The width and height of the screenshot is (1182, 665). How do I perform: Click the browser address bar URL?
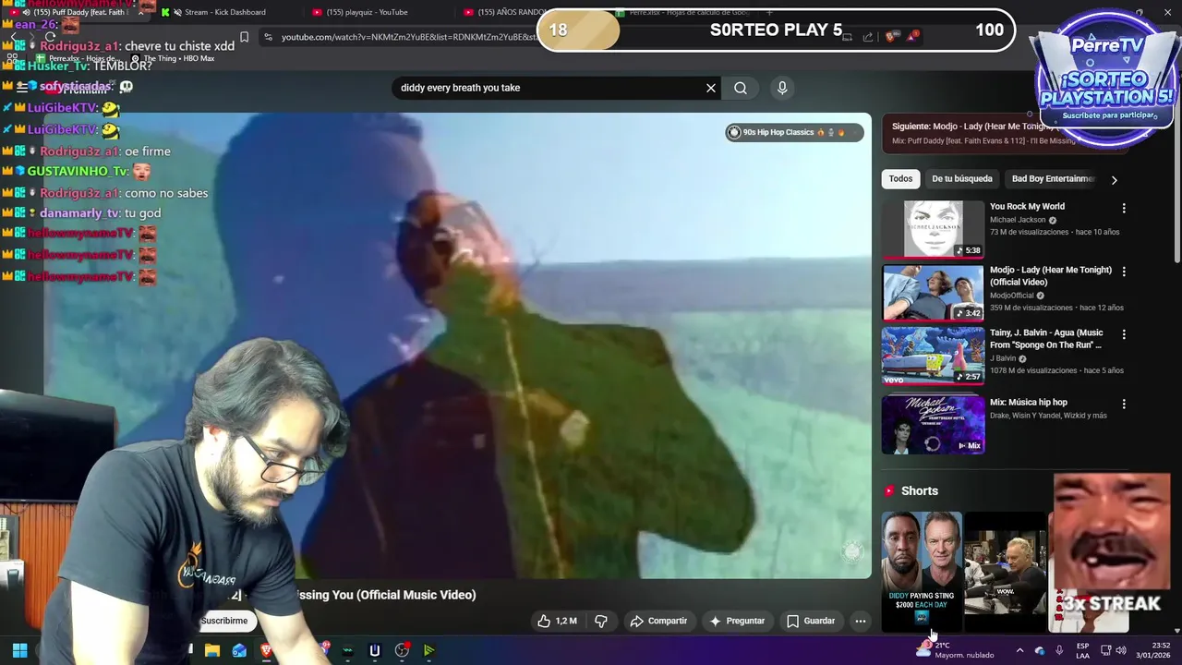407,37
